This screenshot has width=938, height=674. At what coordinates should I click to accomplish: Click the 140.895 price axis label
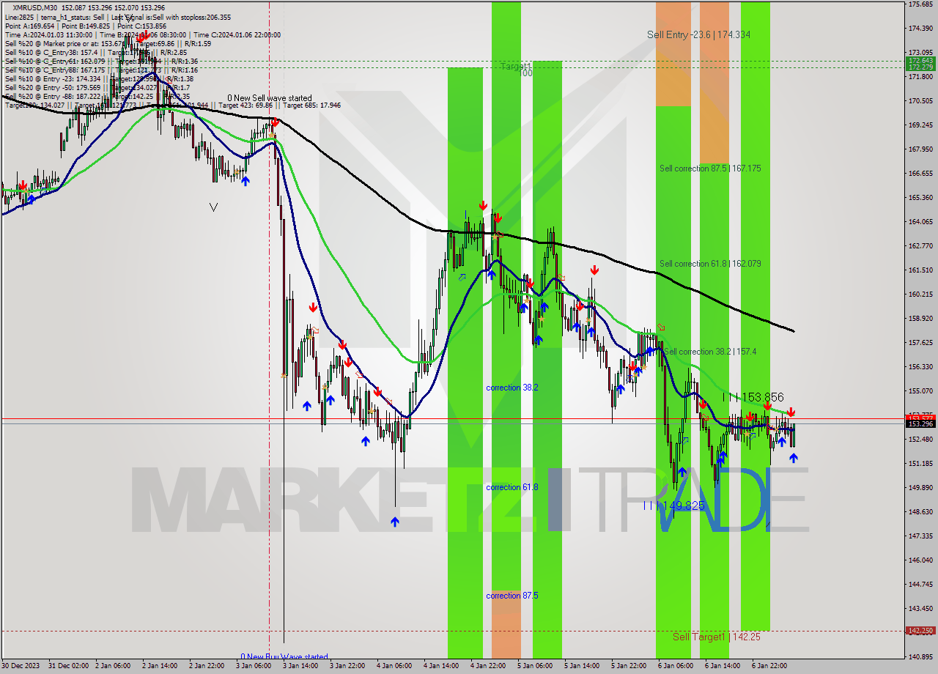click(920, 656)
